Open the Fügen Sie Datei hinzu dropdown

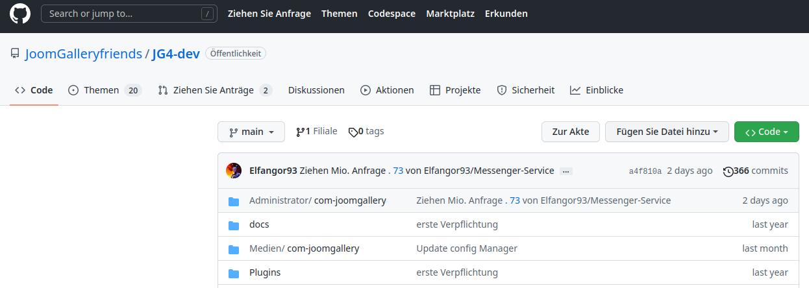pyautogui.click(x=667, y=132)
